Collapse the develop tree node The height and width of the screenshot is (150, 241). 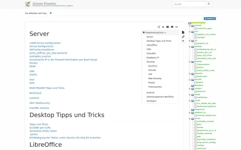coord(190,62)
